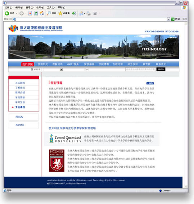Image resolution: width=194 pixels, height=204 pixels.
Task: Click the green Back arrow icon
Action: [7, 13]
